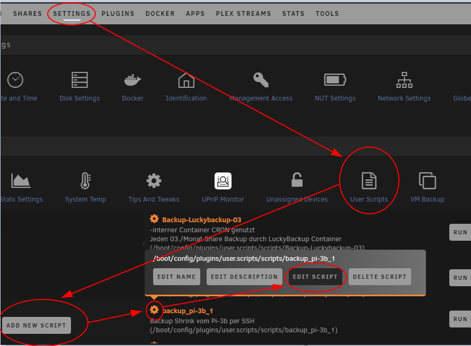471x346 pixels.
Task: Open the User Scripts document icon
Action: 369,181
